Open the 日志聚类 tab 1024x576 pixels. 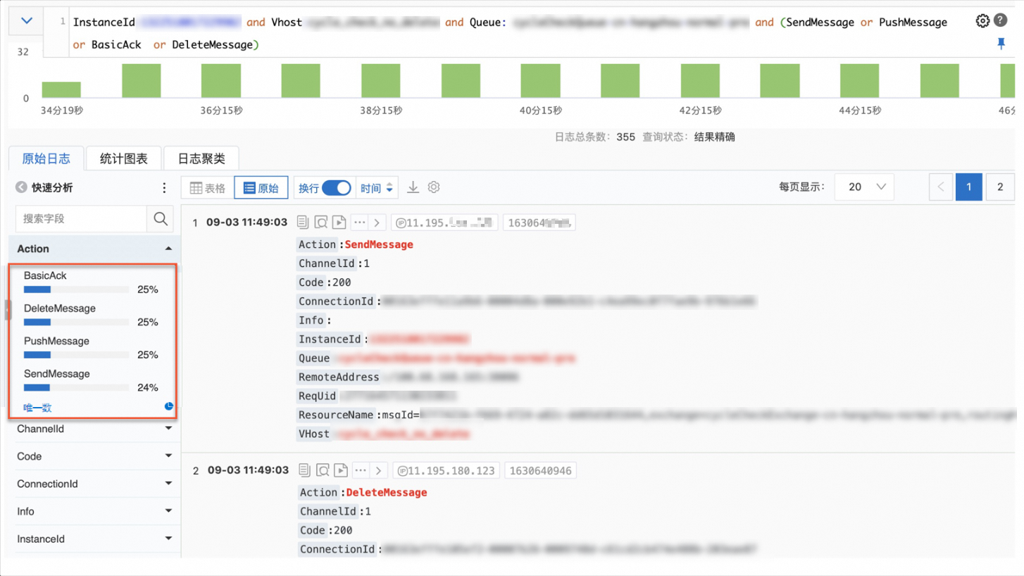click(201, 158)
